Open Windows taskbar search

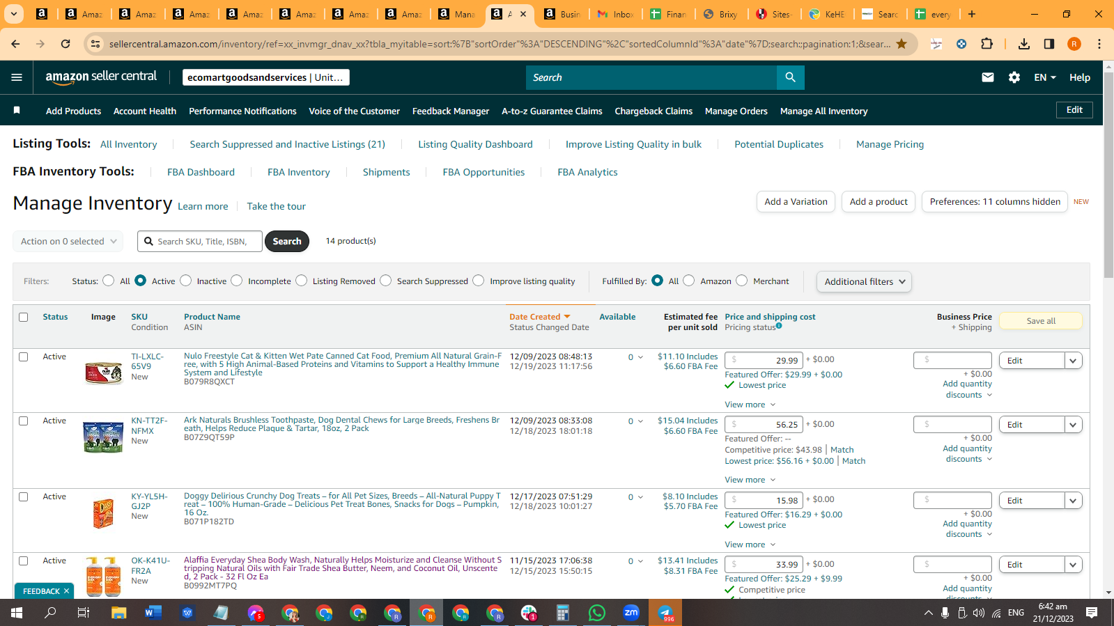(50, 613)
